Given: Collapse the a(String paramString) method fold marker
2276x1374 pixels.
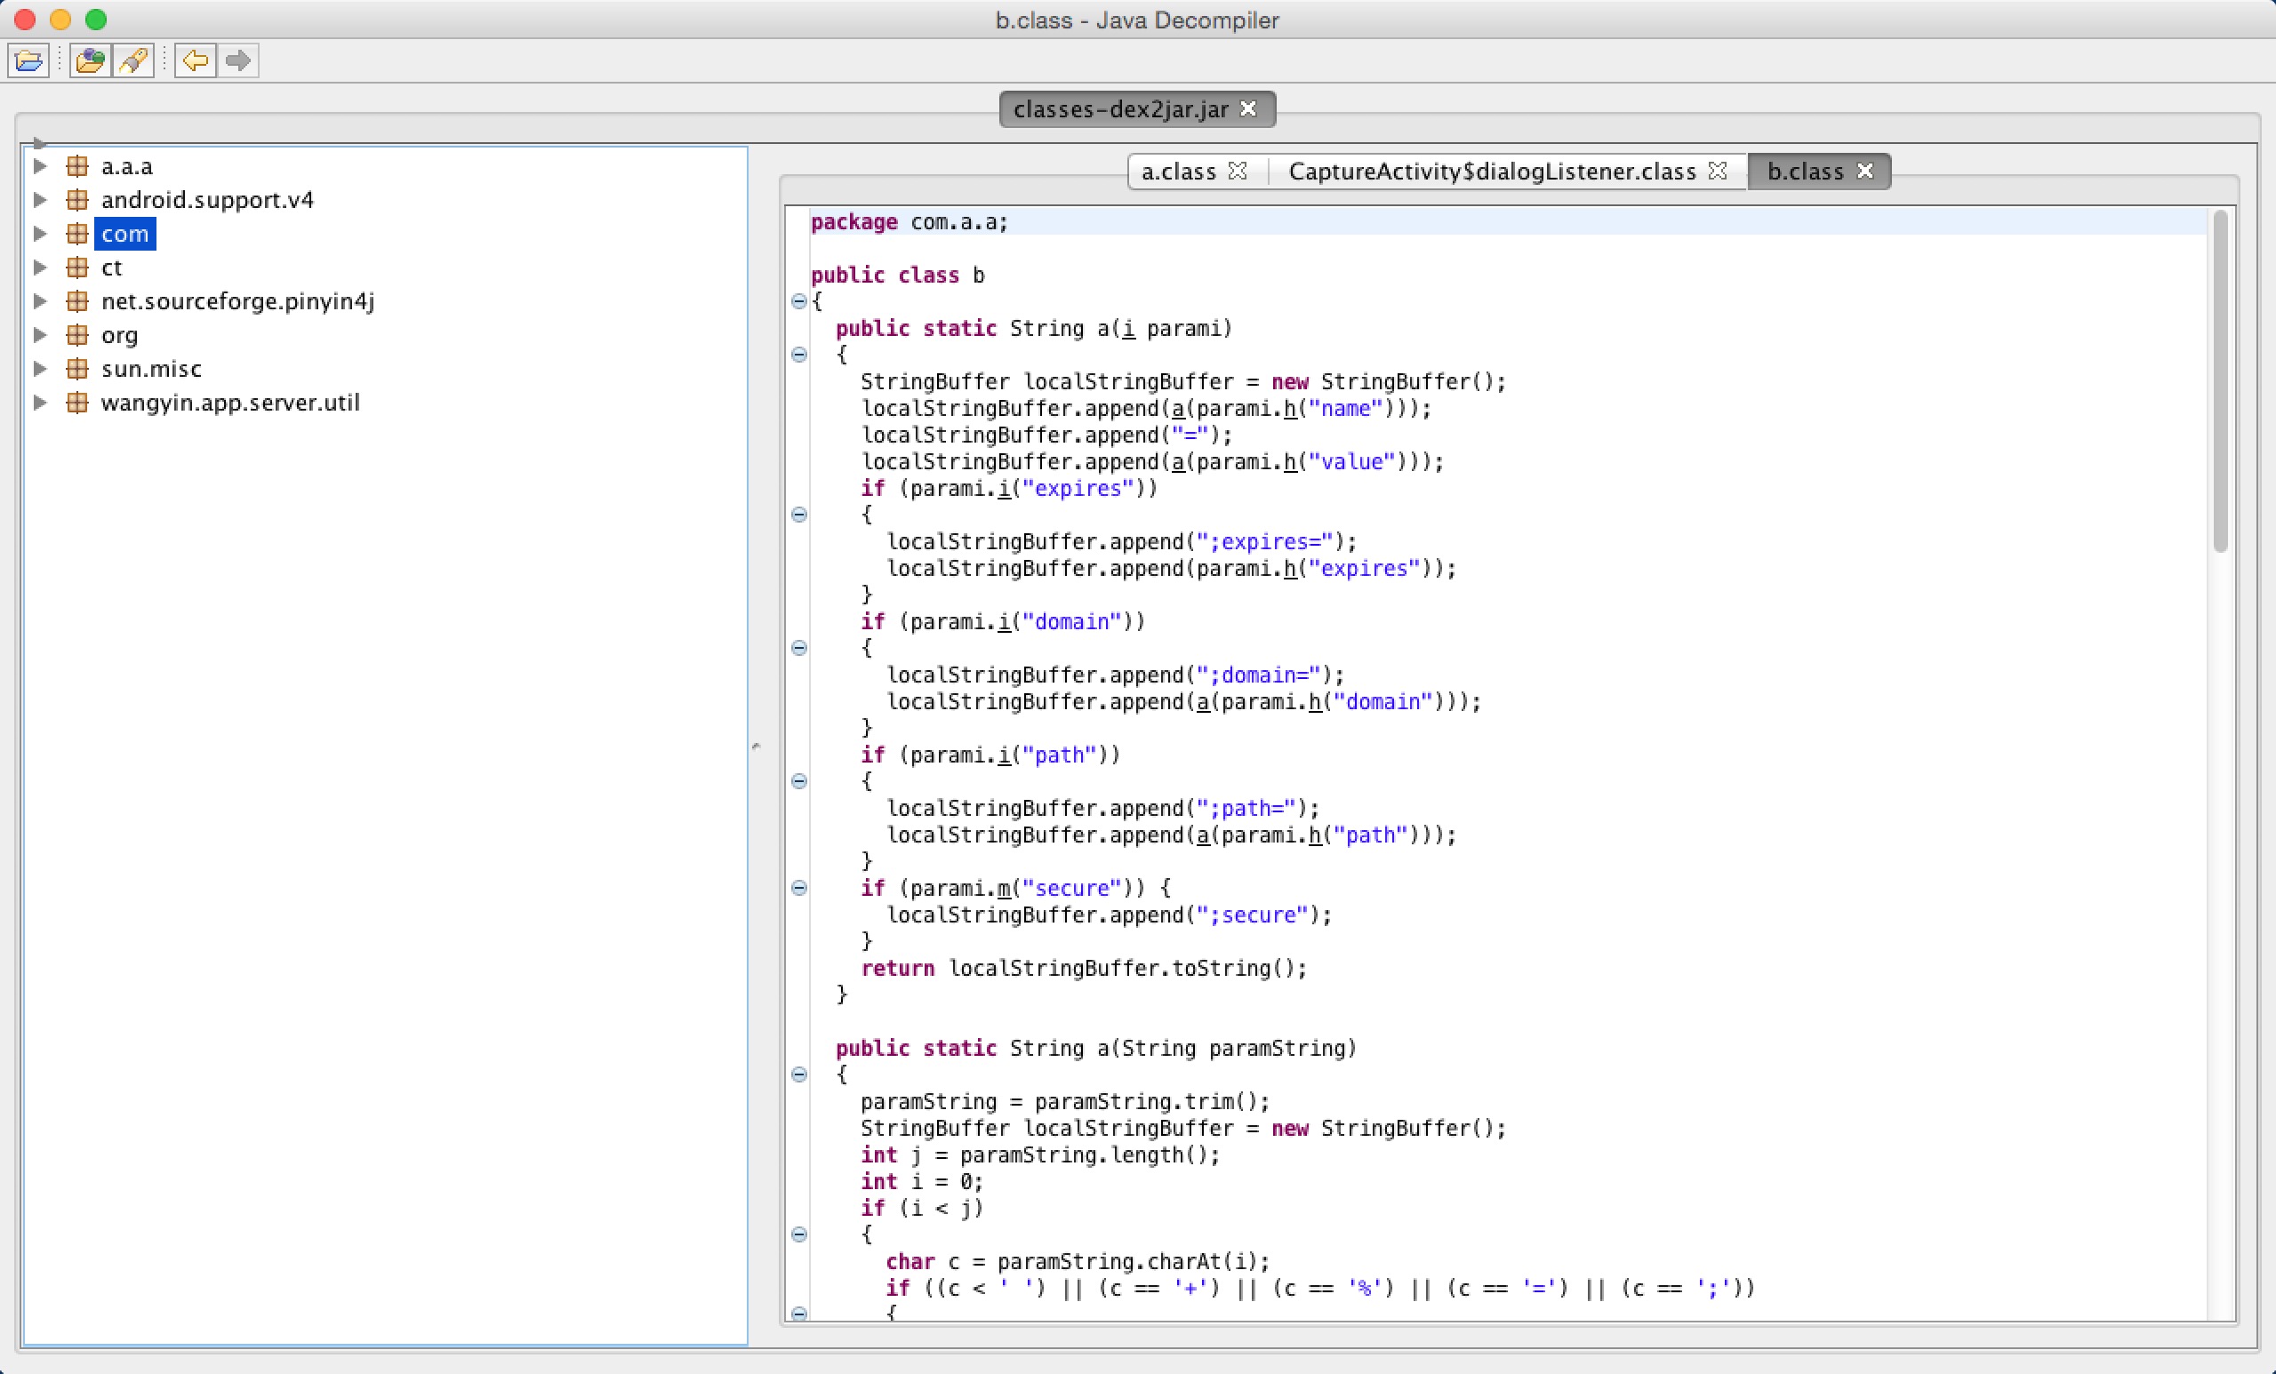Looking at the screenshot, I should [x=799, y=1074].
